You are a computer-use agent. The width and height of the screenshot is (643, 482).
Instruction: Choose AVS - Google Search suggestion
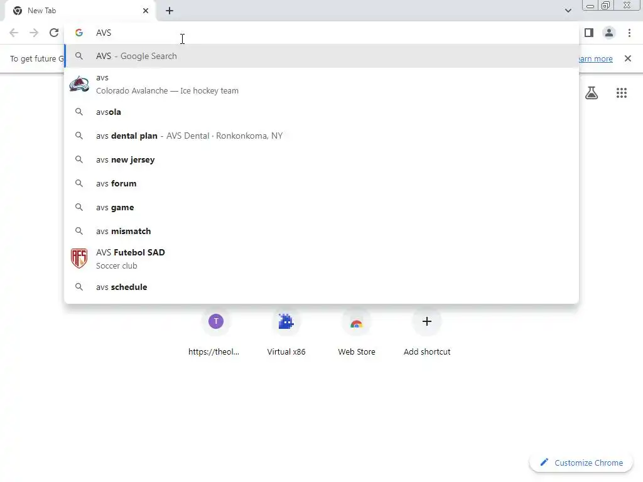pos(321,56)
